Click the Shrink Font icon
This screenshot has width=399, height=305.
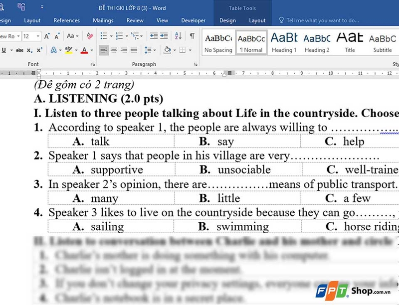point(57,36)
